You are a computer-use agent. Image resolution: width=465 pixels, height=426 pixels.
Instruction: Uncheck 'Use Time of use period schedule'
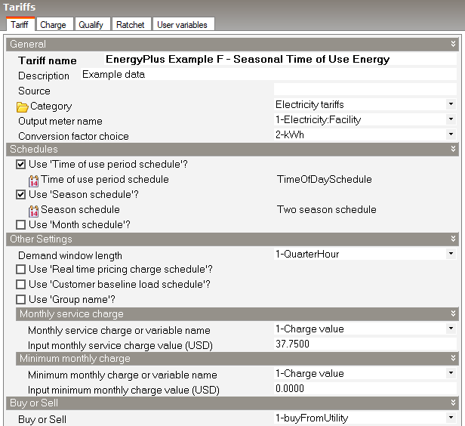(21, 165)
